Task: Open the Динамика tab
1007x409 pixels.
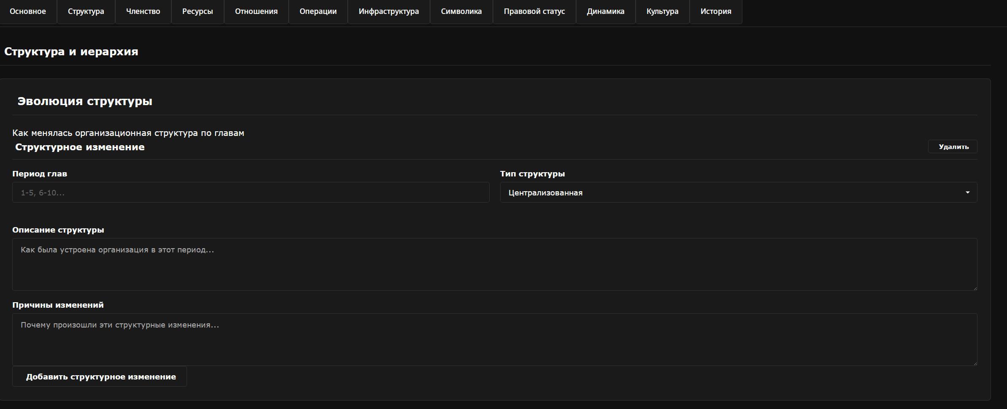Action: (606, 11)
